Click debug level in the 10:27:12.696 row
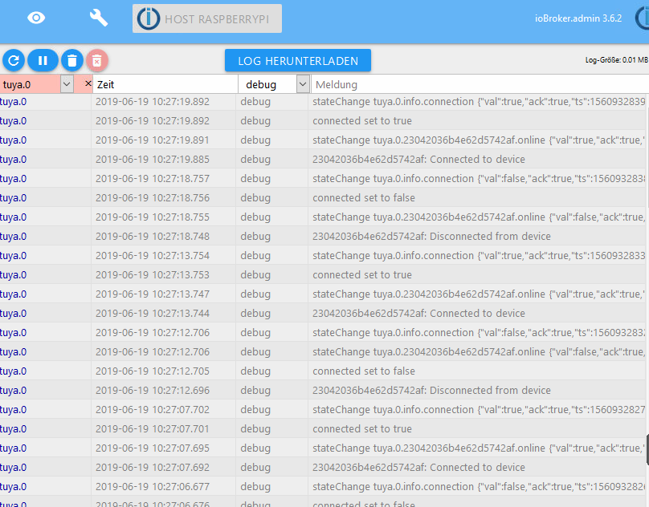 (255, 390)
